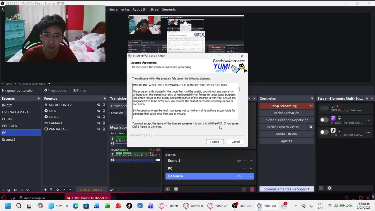
Task: Pop out the Fuentes dock panel
Action: coord(105,98)
